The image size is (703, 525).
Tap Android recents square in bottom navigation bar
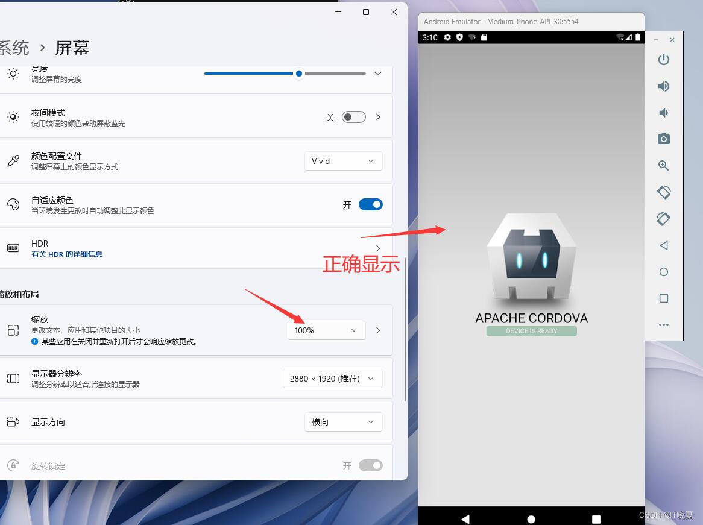[596, 519]
